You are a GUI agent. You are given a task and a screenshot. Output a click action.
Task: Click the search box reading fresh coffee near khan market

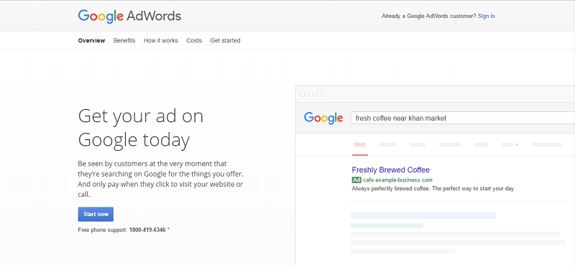pos(463,118)
